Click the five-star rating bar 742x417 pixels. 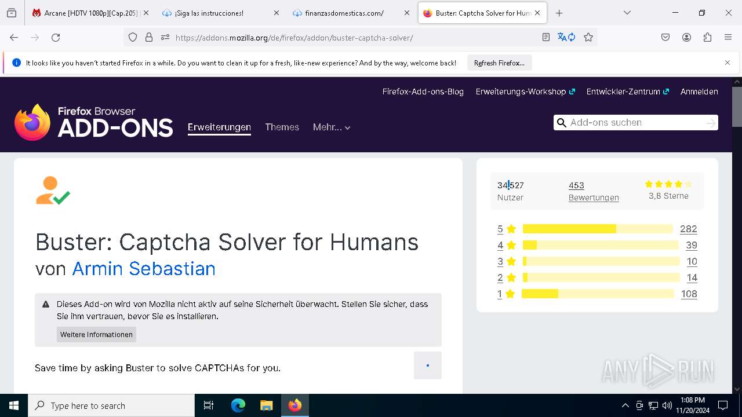coord(598,229)
